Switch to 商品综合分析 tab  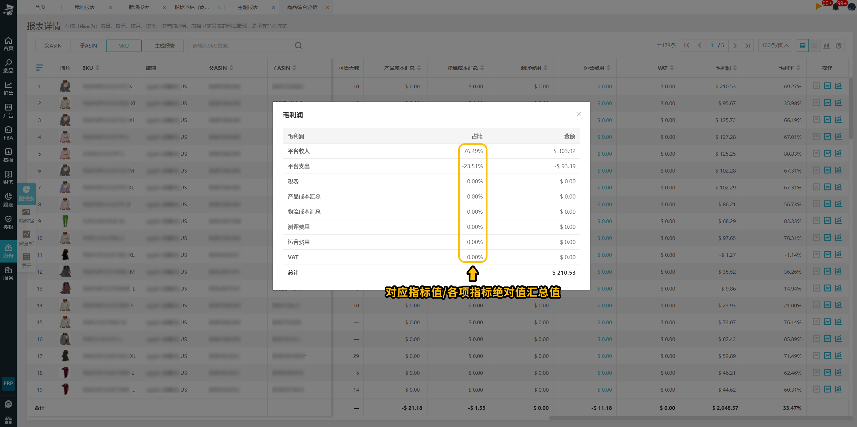coord(302,7)
